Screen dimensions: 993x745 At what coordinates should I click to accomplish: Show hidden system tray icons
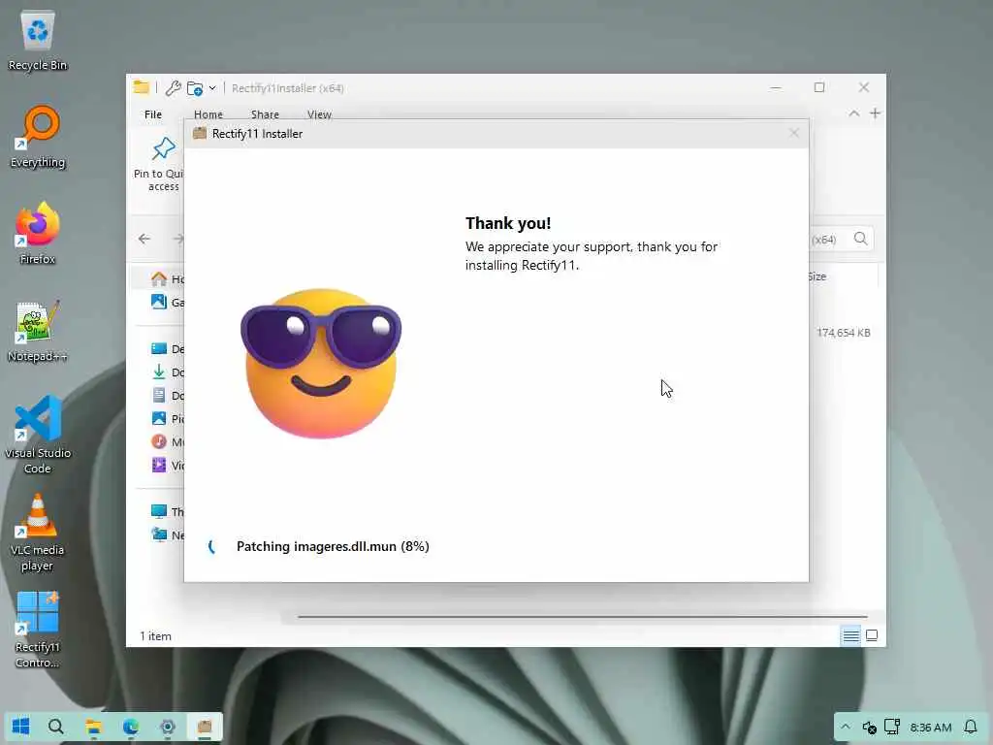pos(845,727)
